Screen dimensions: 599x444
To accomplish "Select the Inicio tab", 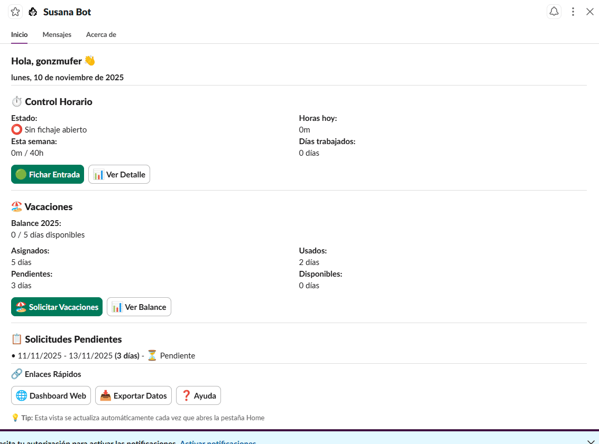I will coord(19,34).
